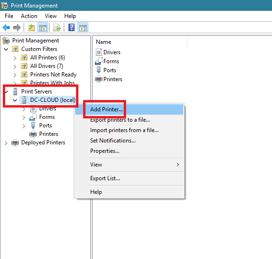
Task: Expand the All Printers (6) filter
Action: [15, 58]
